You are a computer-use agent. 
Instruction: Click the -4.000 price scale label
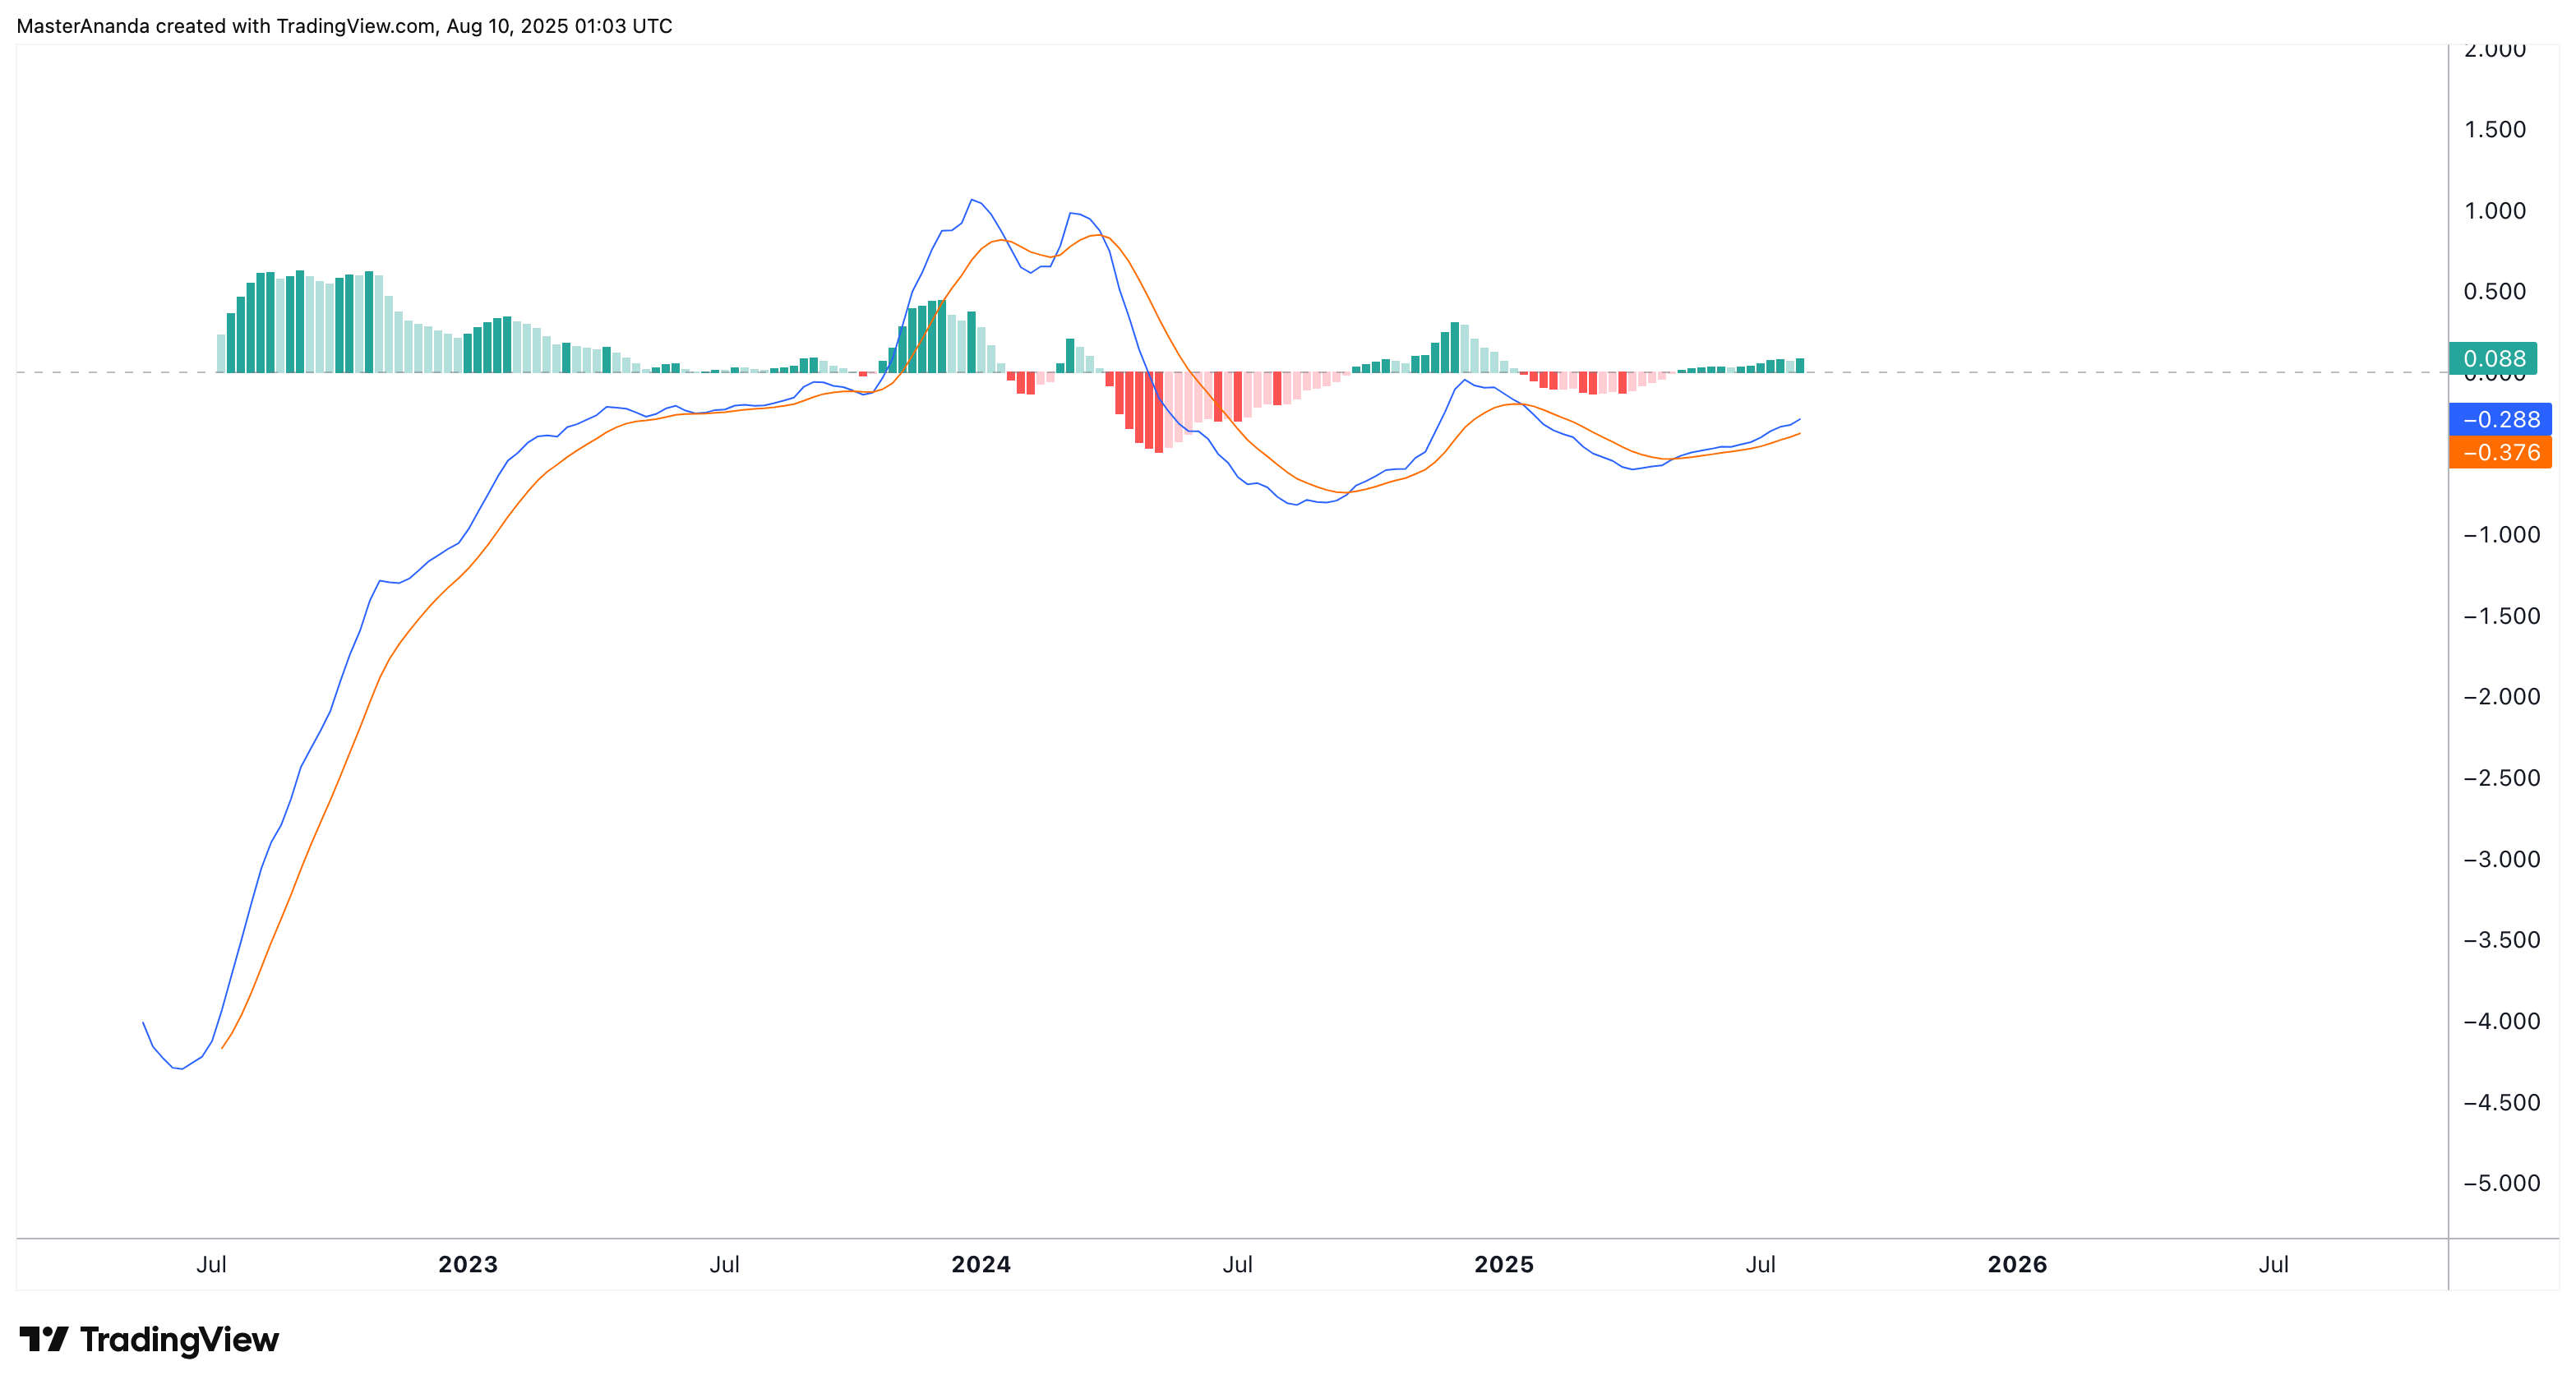[x=2501, y=1021]
